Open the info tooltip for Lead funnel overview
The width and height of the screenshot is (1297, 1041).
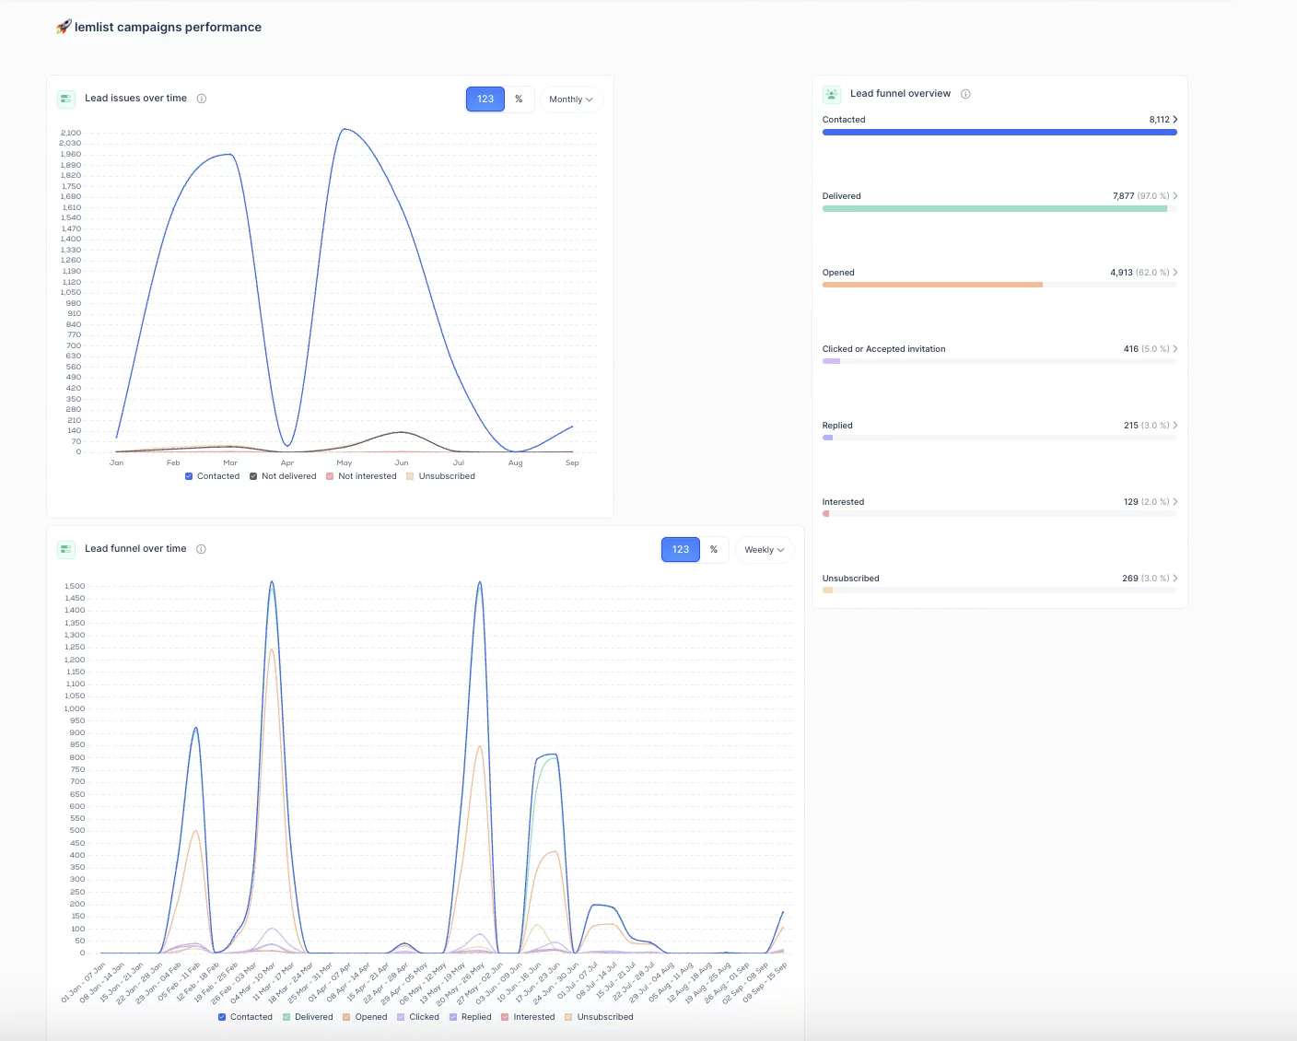[x=965, y=94]
